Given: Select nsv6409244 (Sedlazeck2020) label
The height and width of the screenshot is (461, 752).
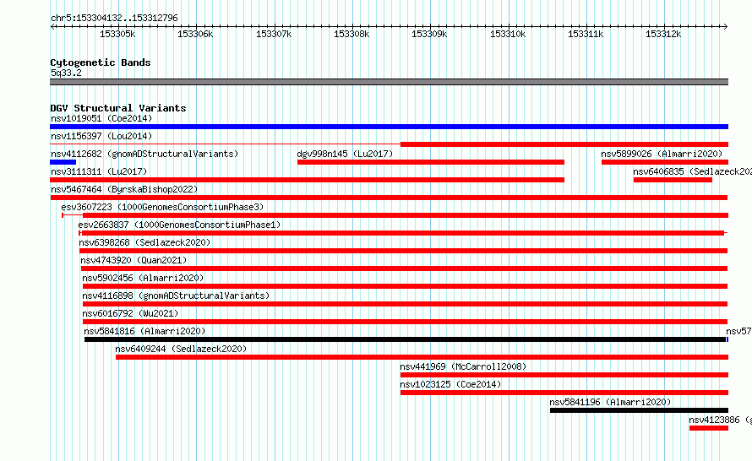Looking at the screenshot, I should tap(181, 349).
